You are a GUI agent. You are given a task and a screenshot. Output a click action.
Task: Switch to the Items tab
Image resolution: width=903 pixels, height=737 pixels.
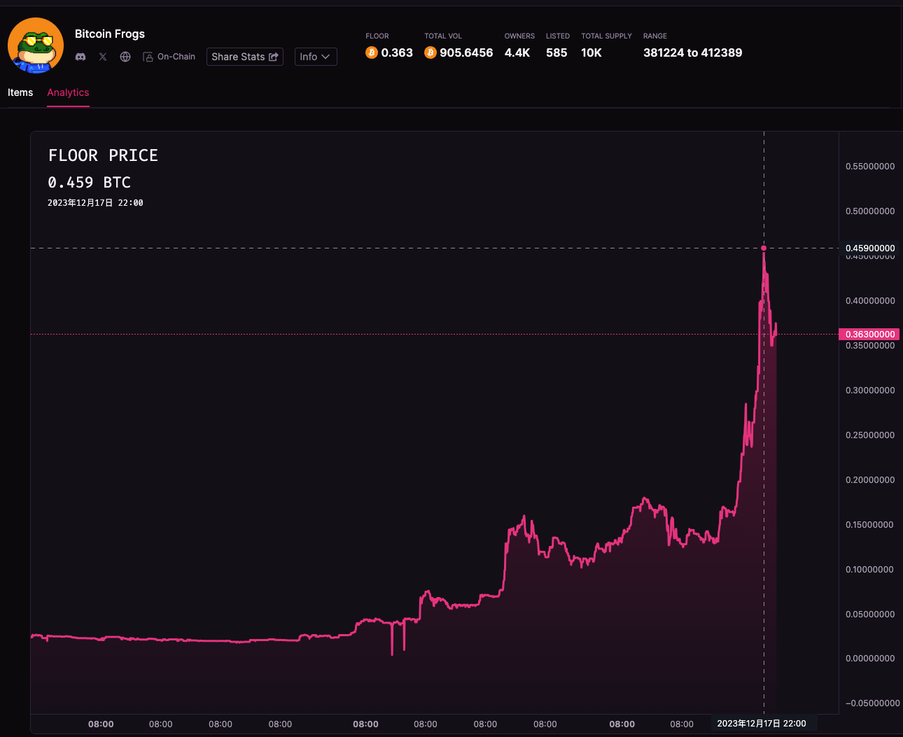click(20, 92)
